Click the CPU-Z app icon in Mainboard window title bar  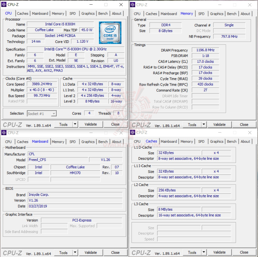click(x=4, y=133)
